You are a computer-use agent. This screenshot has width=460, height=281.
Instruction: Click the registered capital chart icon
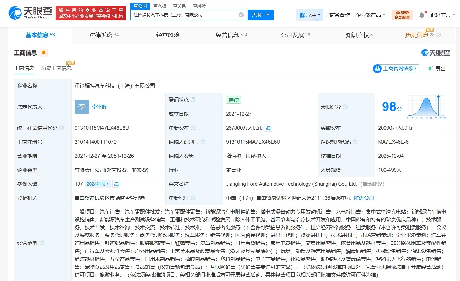click(x=268, y=128)
